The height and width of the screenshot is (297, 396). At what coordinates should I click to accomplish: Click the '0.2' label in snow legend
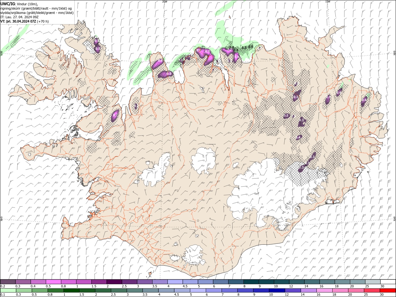pyautogui.click(x=3, y=286)
